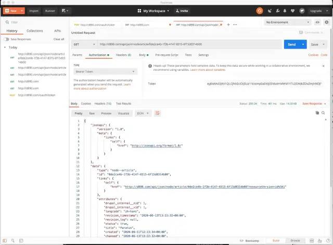The image size is (333, 245).
Task: Switch to the Headers request tab
Action: (123, 55)
